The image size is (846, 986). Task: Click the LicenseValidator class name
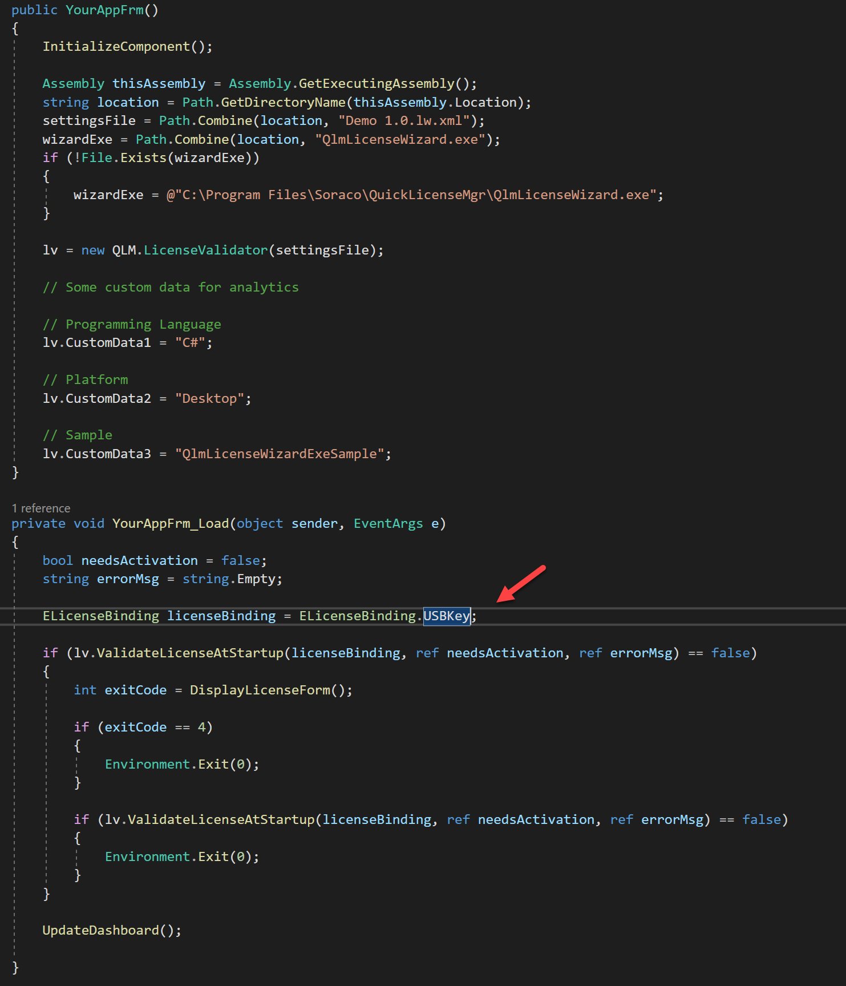tap(205, 250)
